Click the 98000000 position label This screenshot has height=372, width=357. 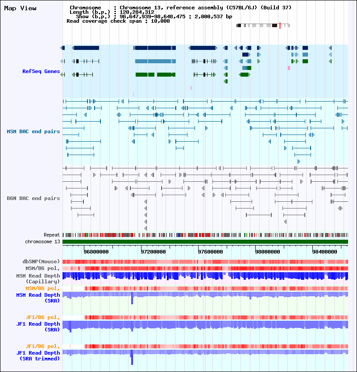[267, 252]
